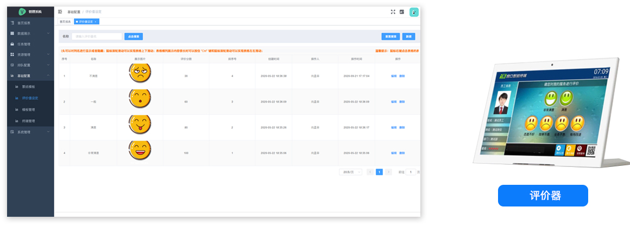Collapse the sidebar with the hamburger icon
The height and width of the screenshot is (226, 630).
click(x=60, y=11)
